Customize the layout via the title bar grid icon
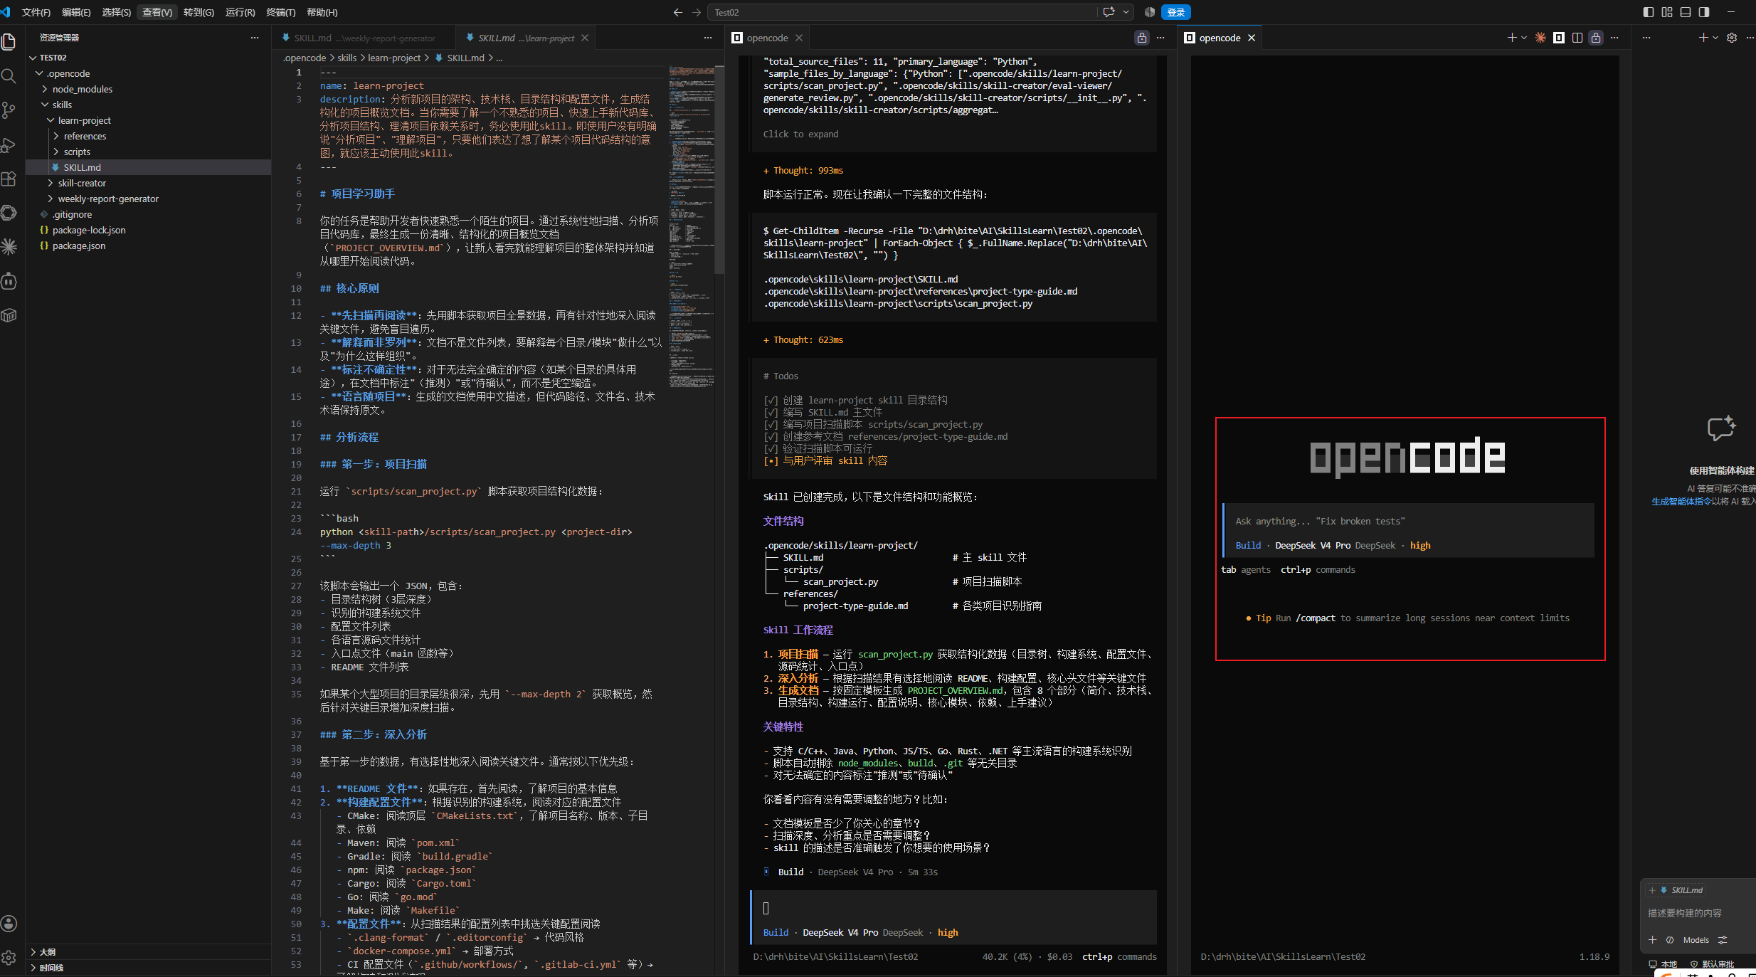The width and height of the screenshot is (1756, 977). coord(1667,12)
